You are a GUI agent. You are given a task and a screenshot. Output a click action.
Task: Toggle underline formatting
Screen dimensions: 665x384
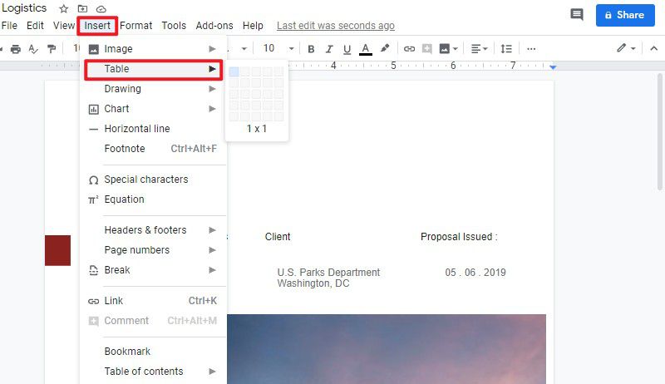[347, 49]
